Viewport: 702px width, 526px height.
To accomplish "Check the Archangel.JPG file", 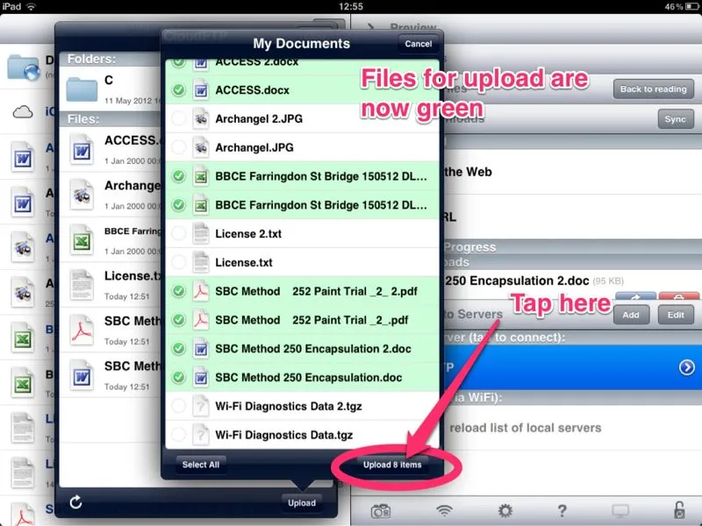I will [179, 147].
